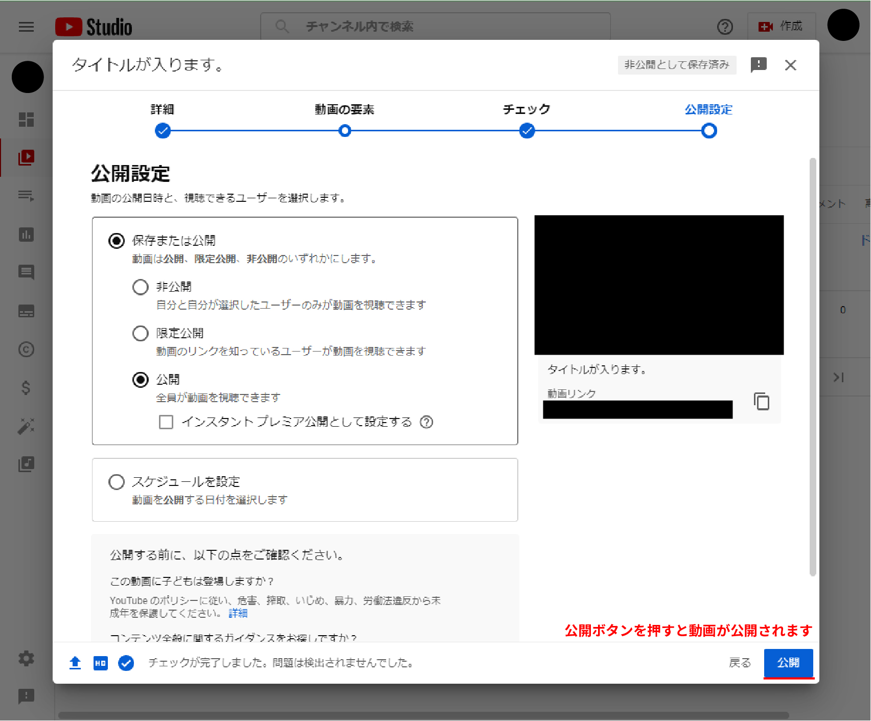The height and width of the screenshot is (721, 871).
Task: Open the help icon next to Instant Premiere
Action: [426, 422]
